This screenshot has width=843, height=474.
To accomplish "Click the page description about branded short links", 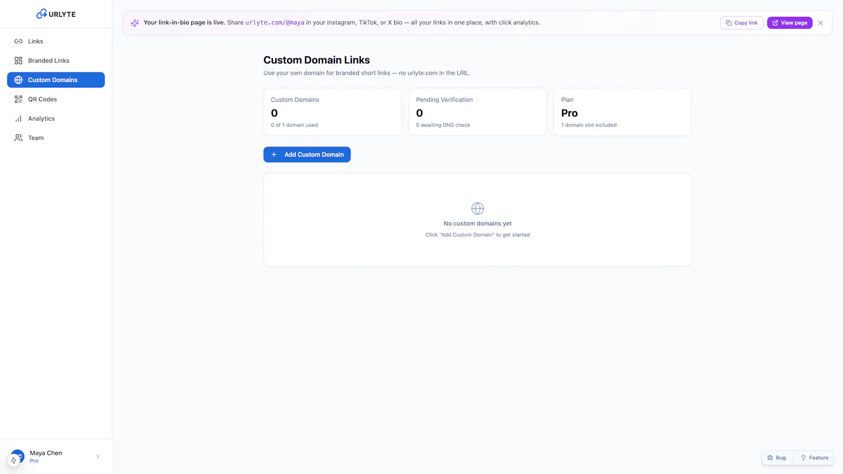I will [x=367, y=73].
